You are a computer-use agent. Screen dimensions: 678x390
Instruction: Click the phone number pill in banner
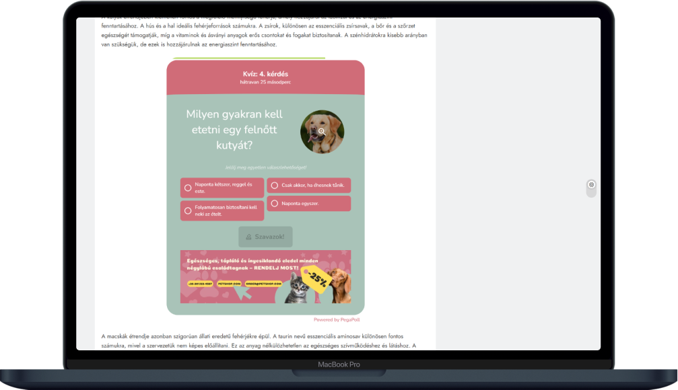coord(200,284)
